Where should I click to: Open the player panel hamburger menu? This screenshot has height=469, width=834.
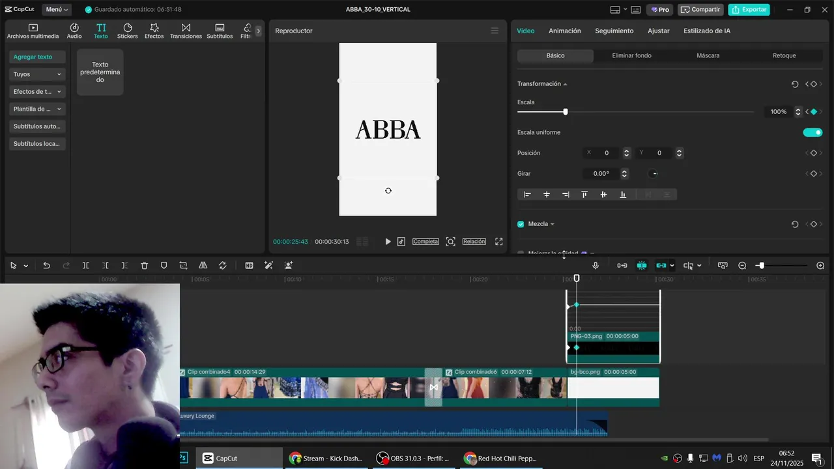[495, 31]
